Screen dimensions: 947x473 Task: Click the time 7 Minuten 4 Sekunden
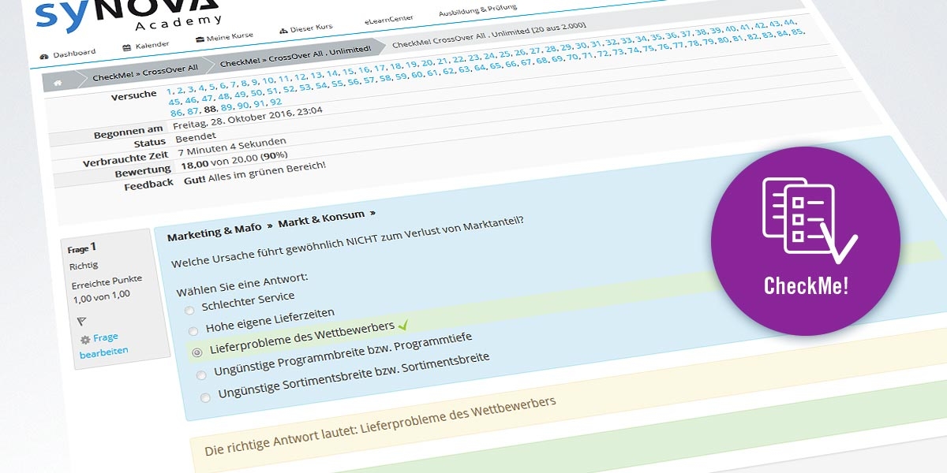233,147
